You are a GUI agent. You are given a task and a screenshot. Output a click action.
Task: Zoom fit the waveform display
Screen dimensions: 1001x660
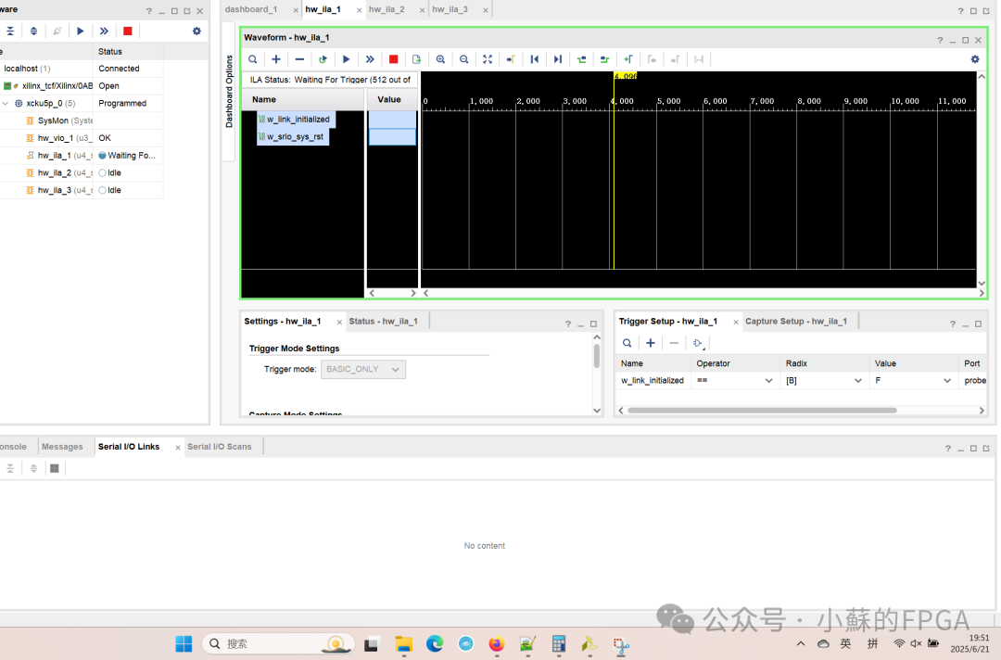(x=488, y=58)
